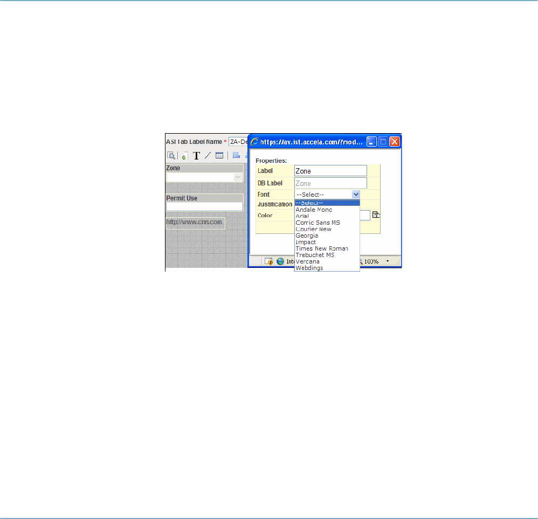The image size is (538, 519).
Task: Choose Times New Roman font
Action: [327, 248]
